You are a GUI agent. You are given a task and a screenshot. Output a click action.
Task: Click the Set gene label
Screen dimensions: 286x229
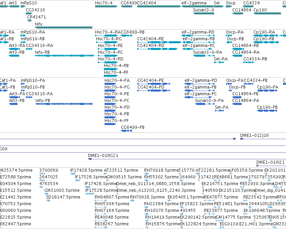click(217, 3)
